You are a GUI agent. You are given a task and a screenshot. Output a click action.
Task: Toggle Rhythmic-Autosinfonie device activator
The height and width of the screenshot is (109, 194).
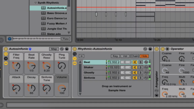coord(75,49)
